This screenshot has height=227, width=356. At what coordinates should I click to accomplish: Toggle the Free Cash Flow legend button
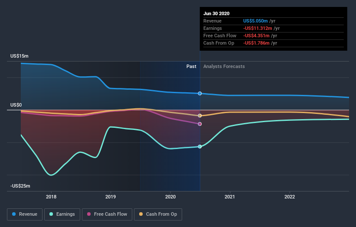coord(107,214)
